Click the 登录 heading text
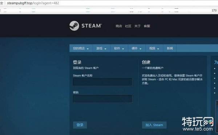This screenshot has height=135, width=218. click(x=77, y=62)
